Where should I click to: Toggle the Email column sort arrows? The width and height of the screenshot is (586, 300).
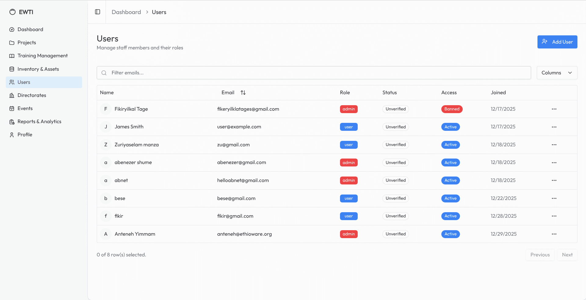click(x=243, y=92)
